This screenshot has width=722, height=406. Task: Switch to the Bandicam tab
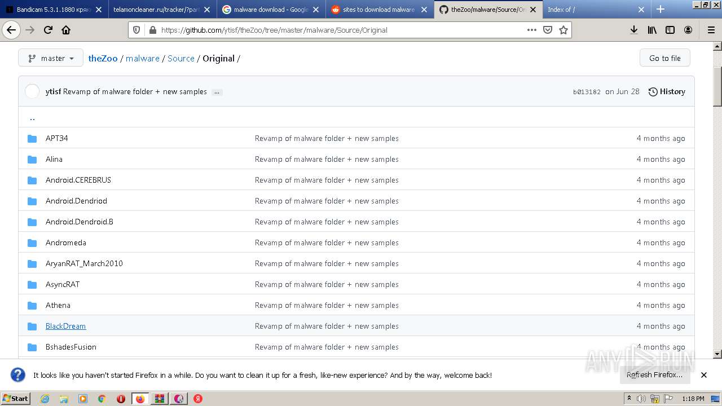pyautogui.click(x=54, y=9)
